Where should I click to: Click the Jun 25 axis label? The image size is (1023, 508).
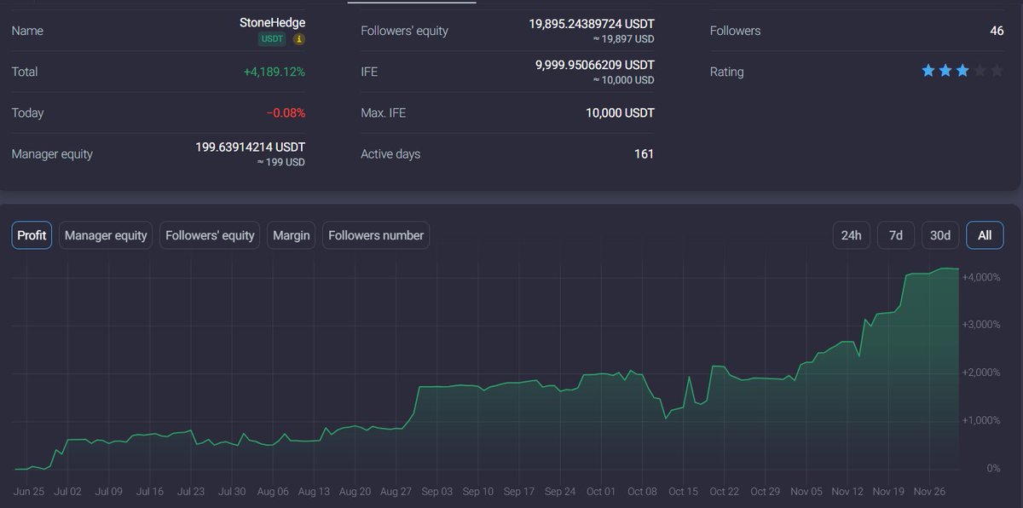[29, 491]
